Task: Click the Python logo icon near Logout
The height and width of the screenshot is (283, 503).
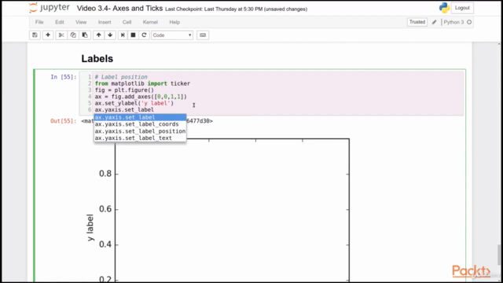Action: (x=444, y=8)
